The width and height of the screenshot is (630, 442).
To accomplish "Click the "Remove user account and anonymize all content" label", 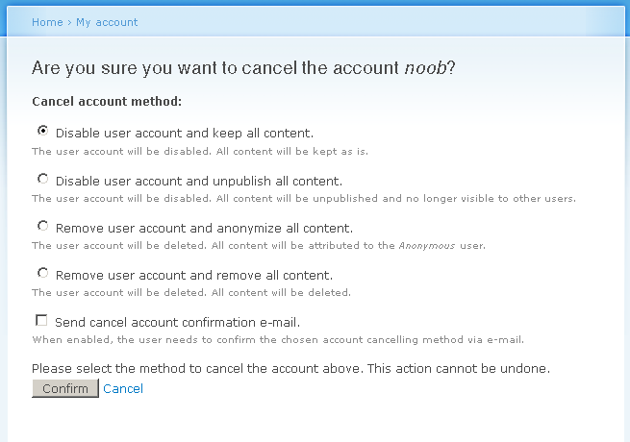I will pyautogui.click(x=204, y=228).
